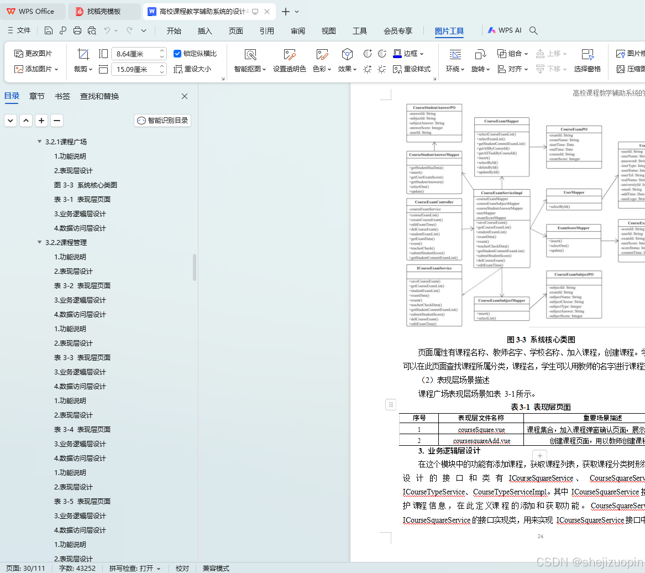The image size is (645, 573).
Task: Open the 文件 file menu
Action: [x=19, y=30]
